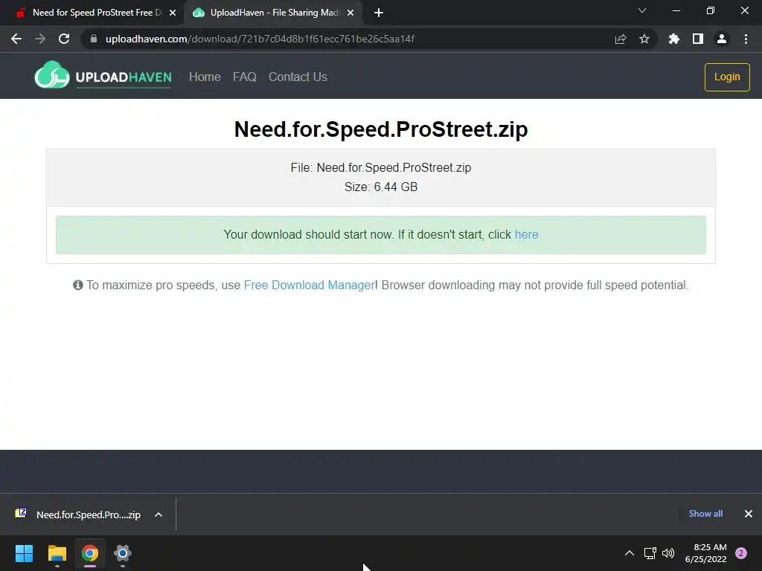Show hidden system tray icons
The width and height of the screenshot is (762, 571).
tap(630, 553)
